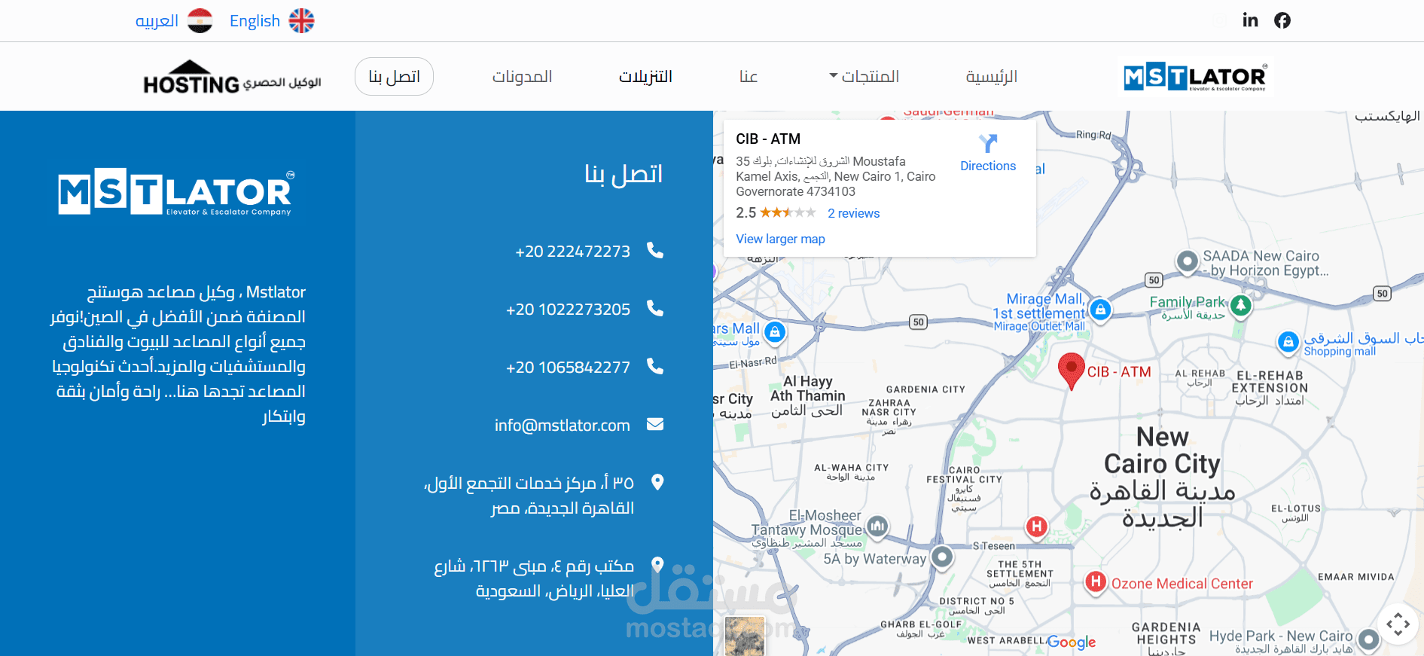1424x656 pixels.
Task: Click the Directions icon on map card
Action: click(988, 143)
